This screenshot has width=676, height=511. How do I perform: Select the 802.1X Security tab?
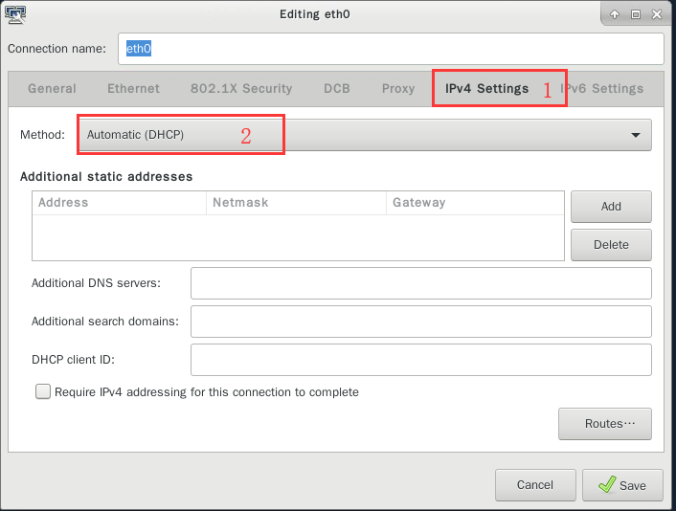pyautogui.click(x=241, y=89)
